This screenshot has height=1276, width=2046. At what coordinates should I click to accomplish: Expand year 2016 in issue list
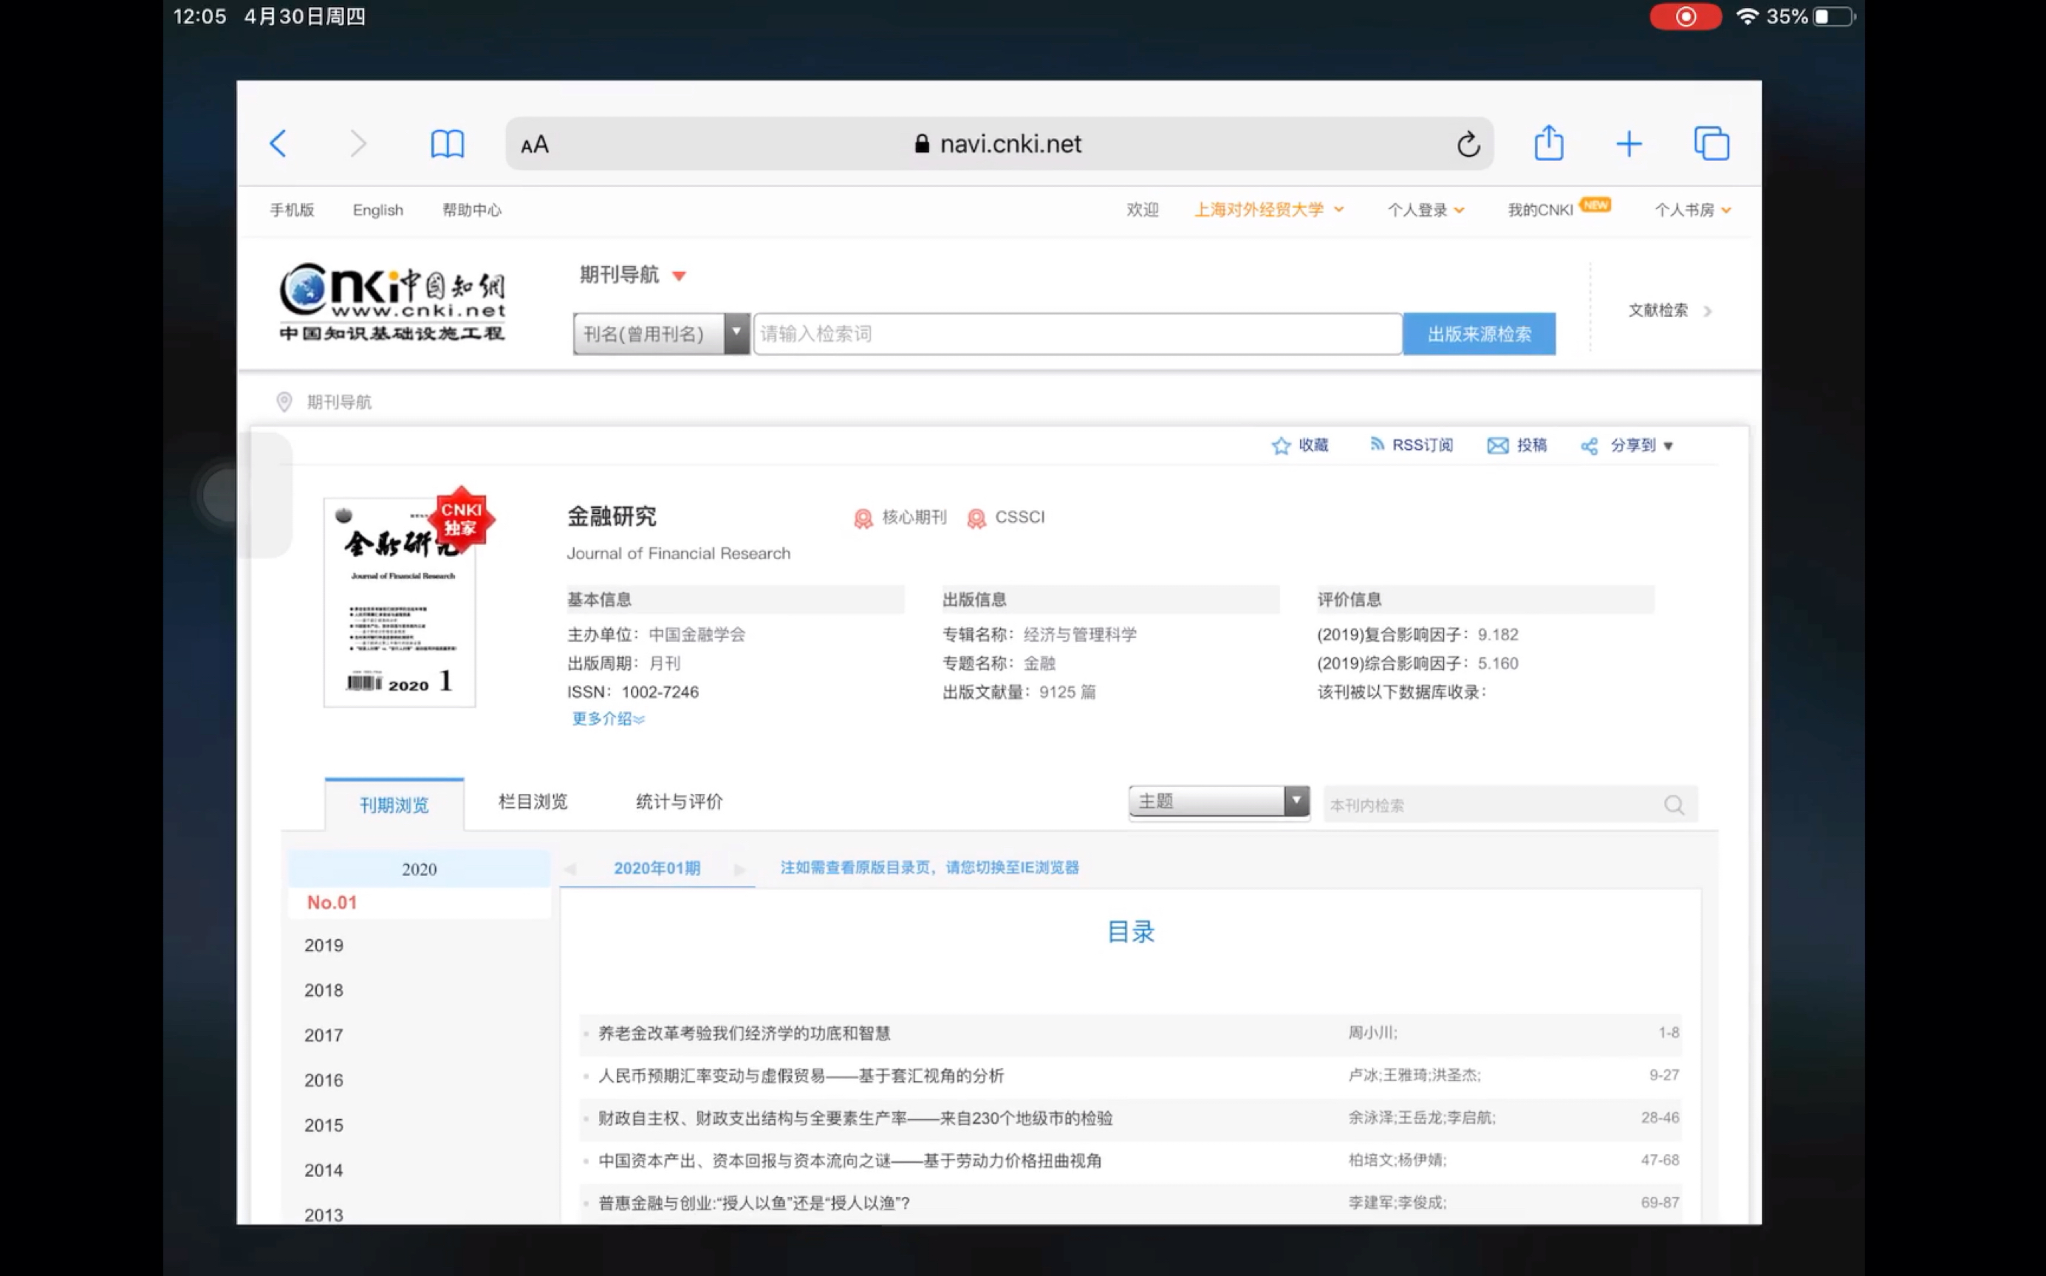coord(324,1080)
